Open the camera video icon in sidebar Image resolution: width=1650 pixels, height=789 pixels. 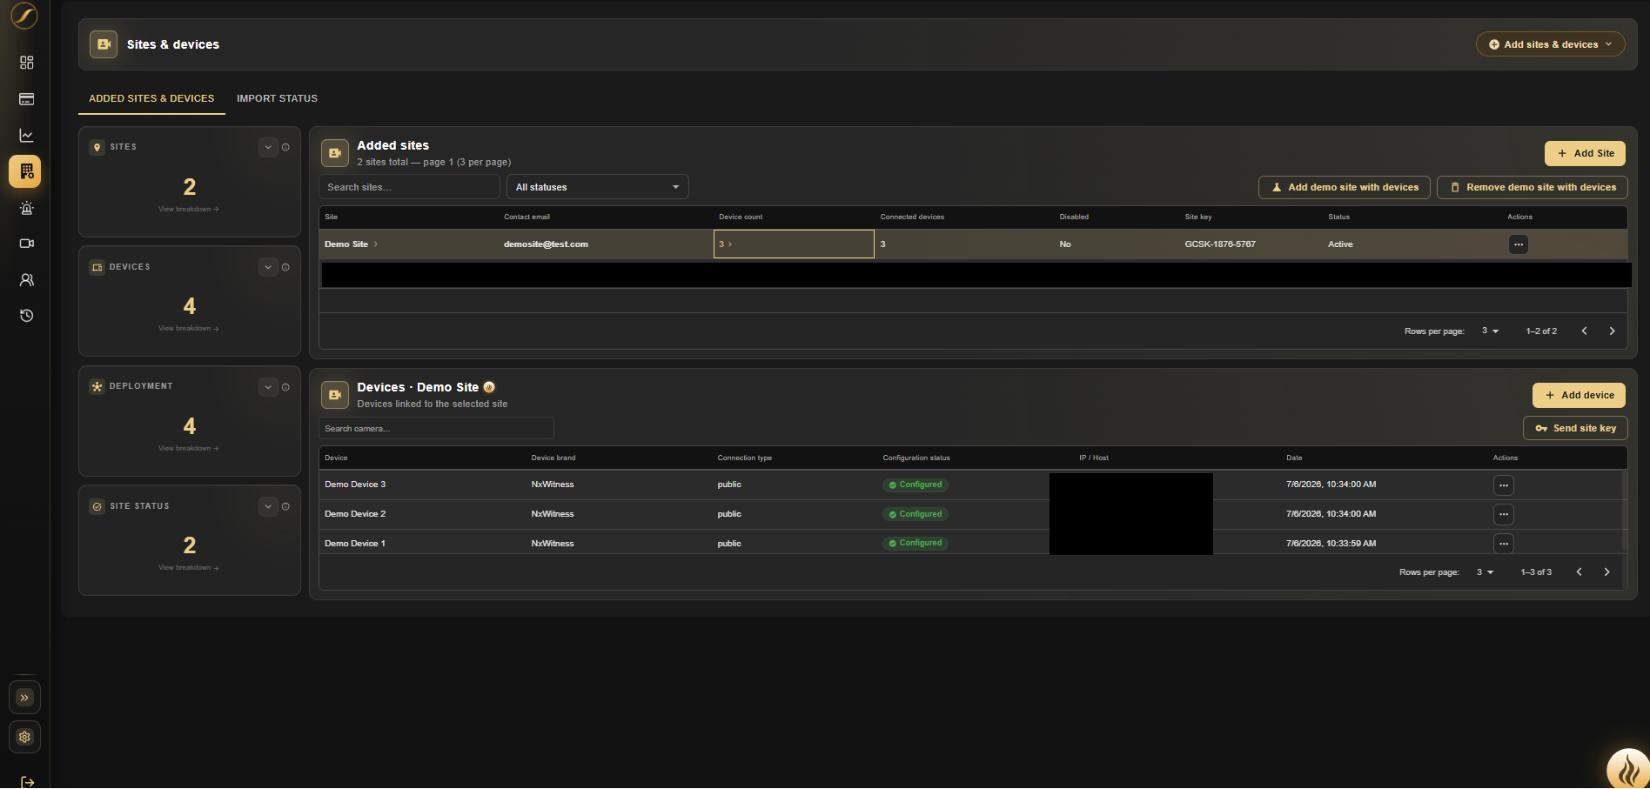(27, 244)
